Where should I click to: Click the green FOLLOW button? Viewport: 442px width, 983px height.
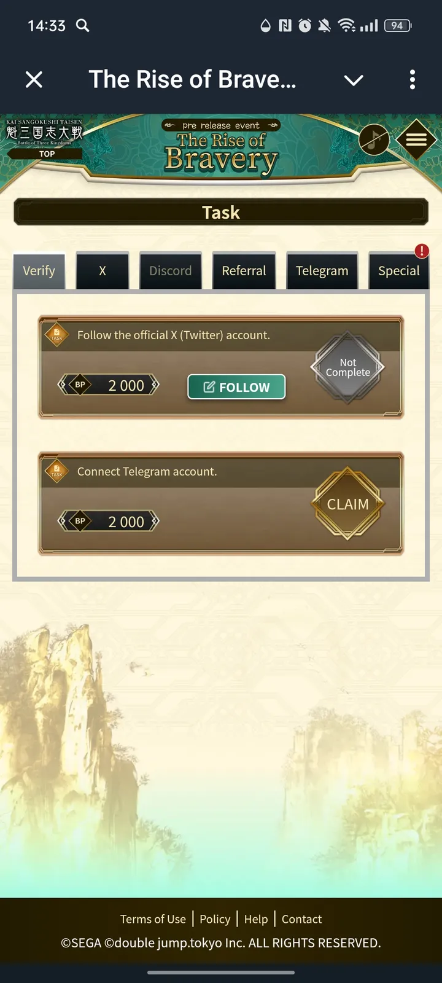point(236,387)
